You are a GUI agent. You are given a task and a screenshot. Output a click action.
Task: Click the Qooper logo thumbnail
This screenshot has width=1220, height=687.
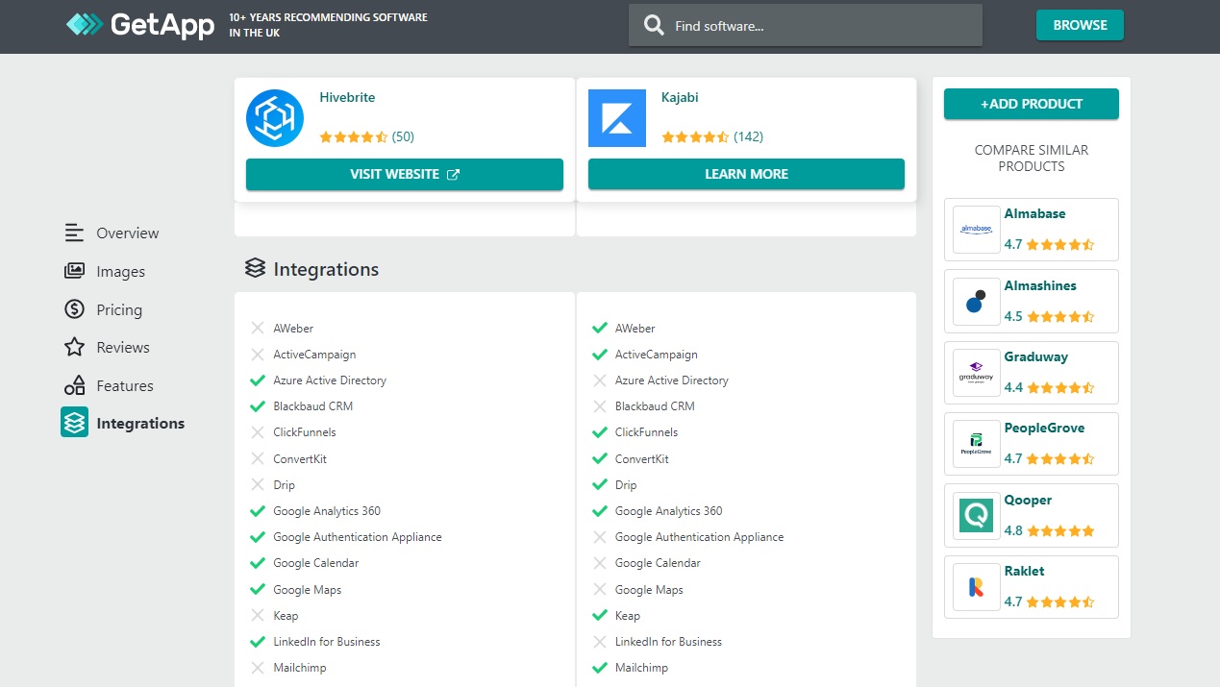click(x=977, y=516)
